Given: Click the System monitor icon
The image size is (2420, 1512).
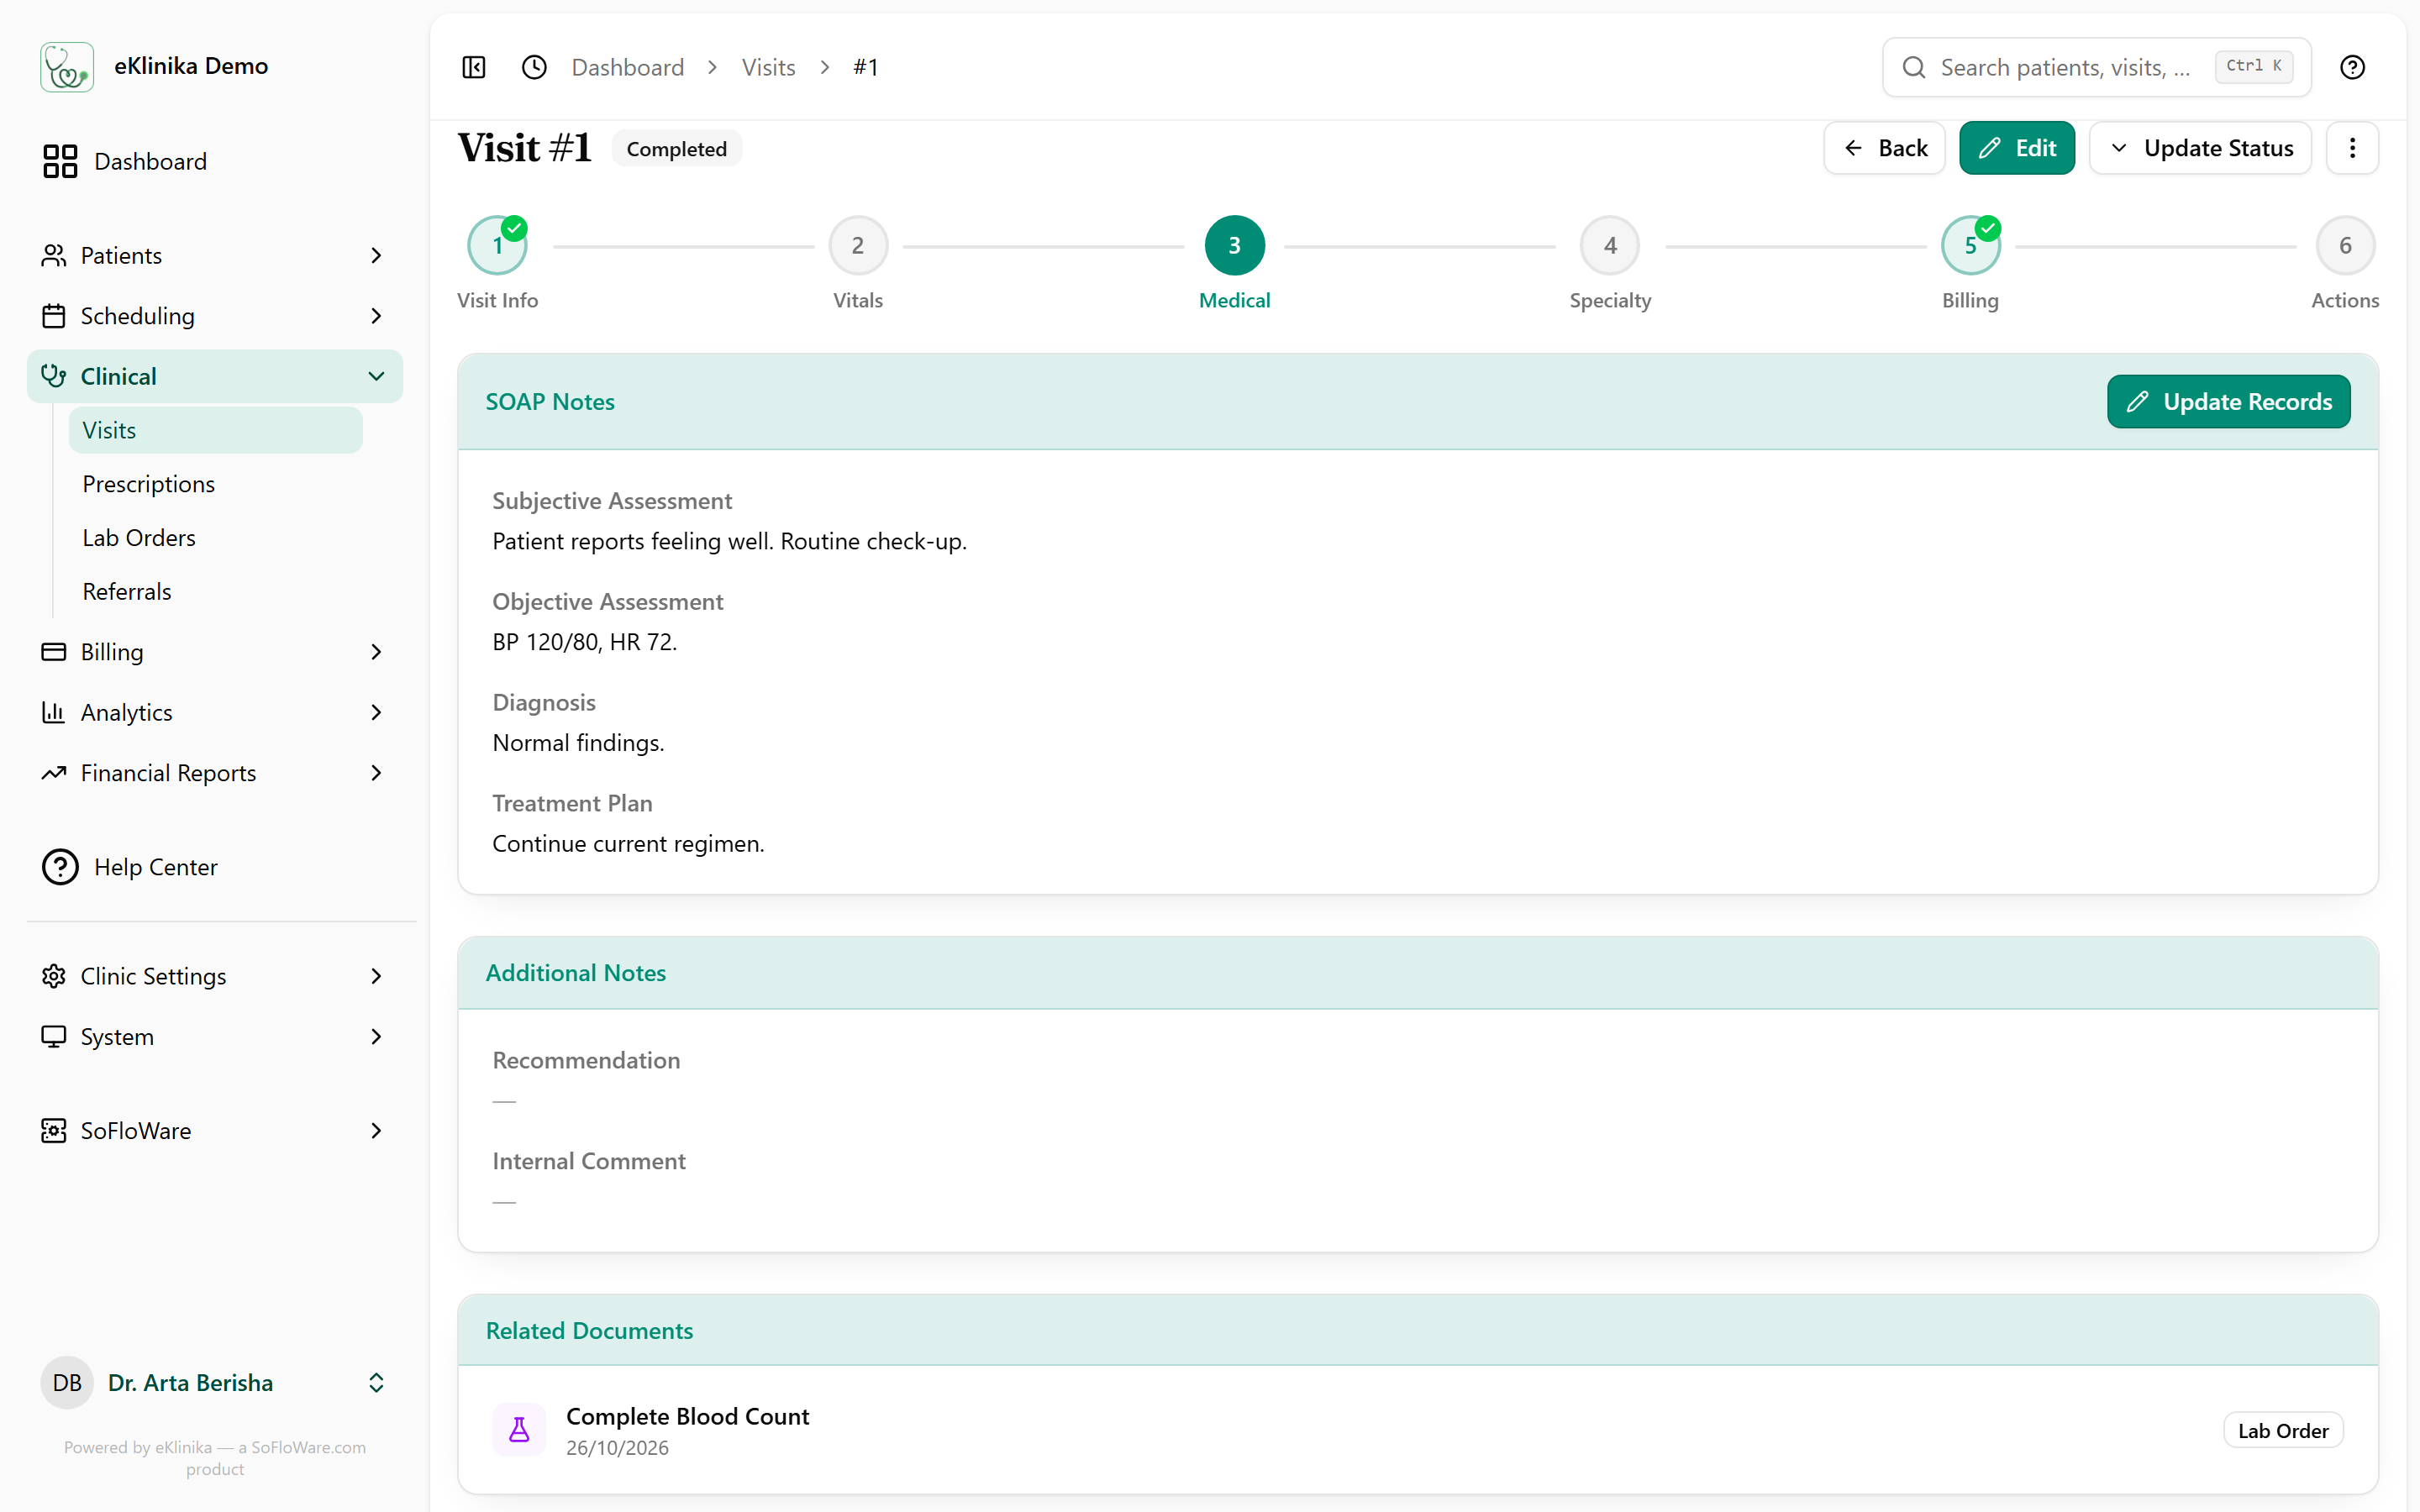Looking at the screenshot, I should pyautogui.click(x=54, y=1037).
